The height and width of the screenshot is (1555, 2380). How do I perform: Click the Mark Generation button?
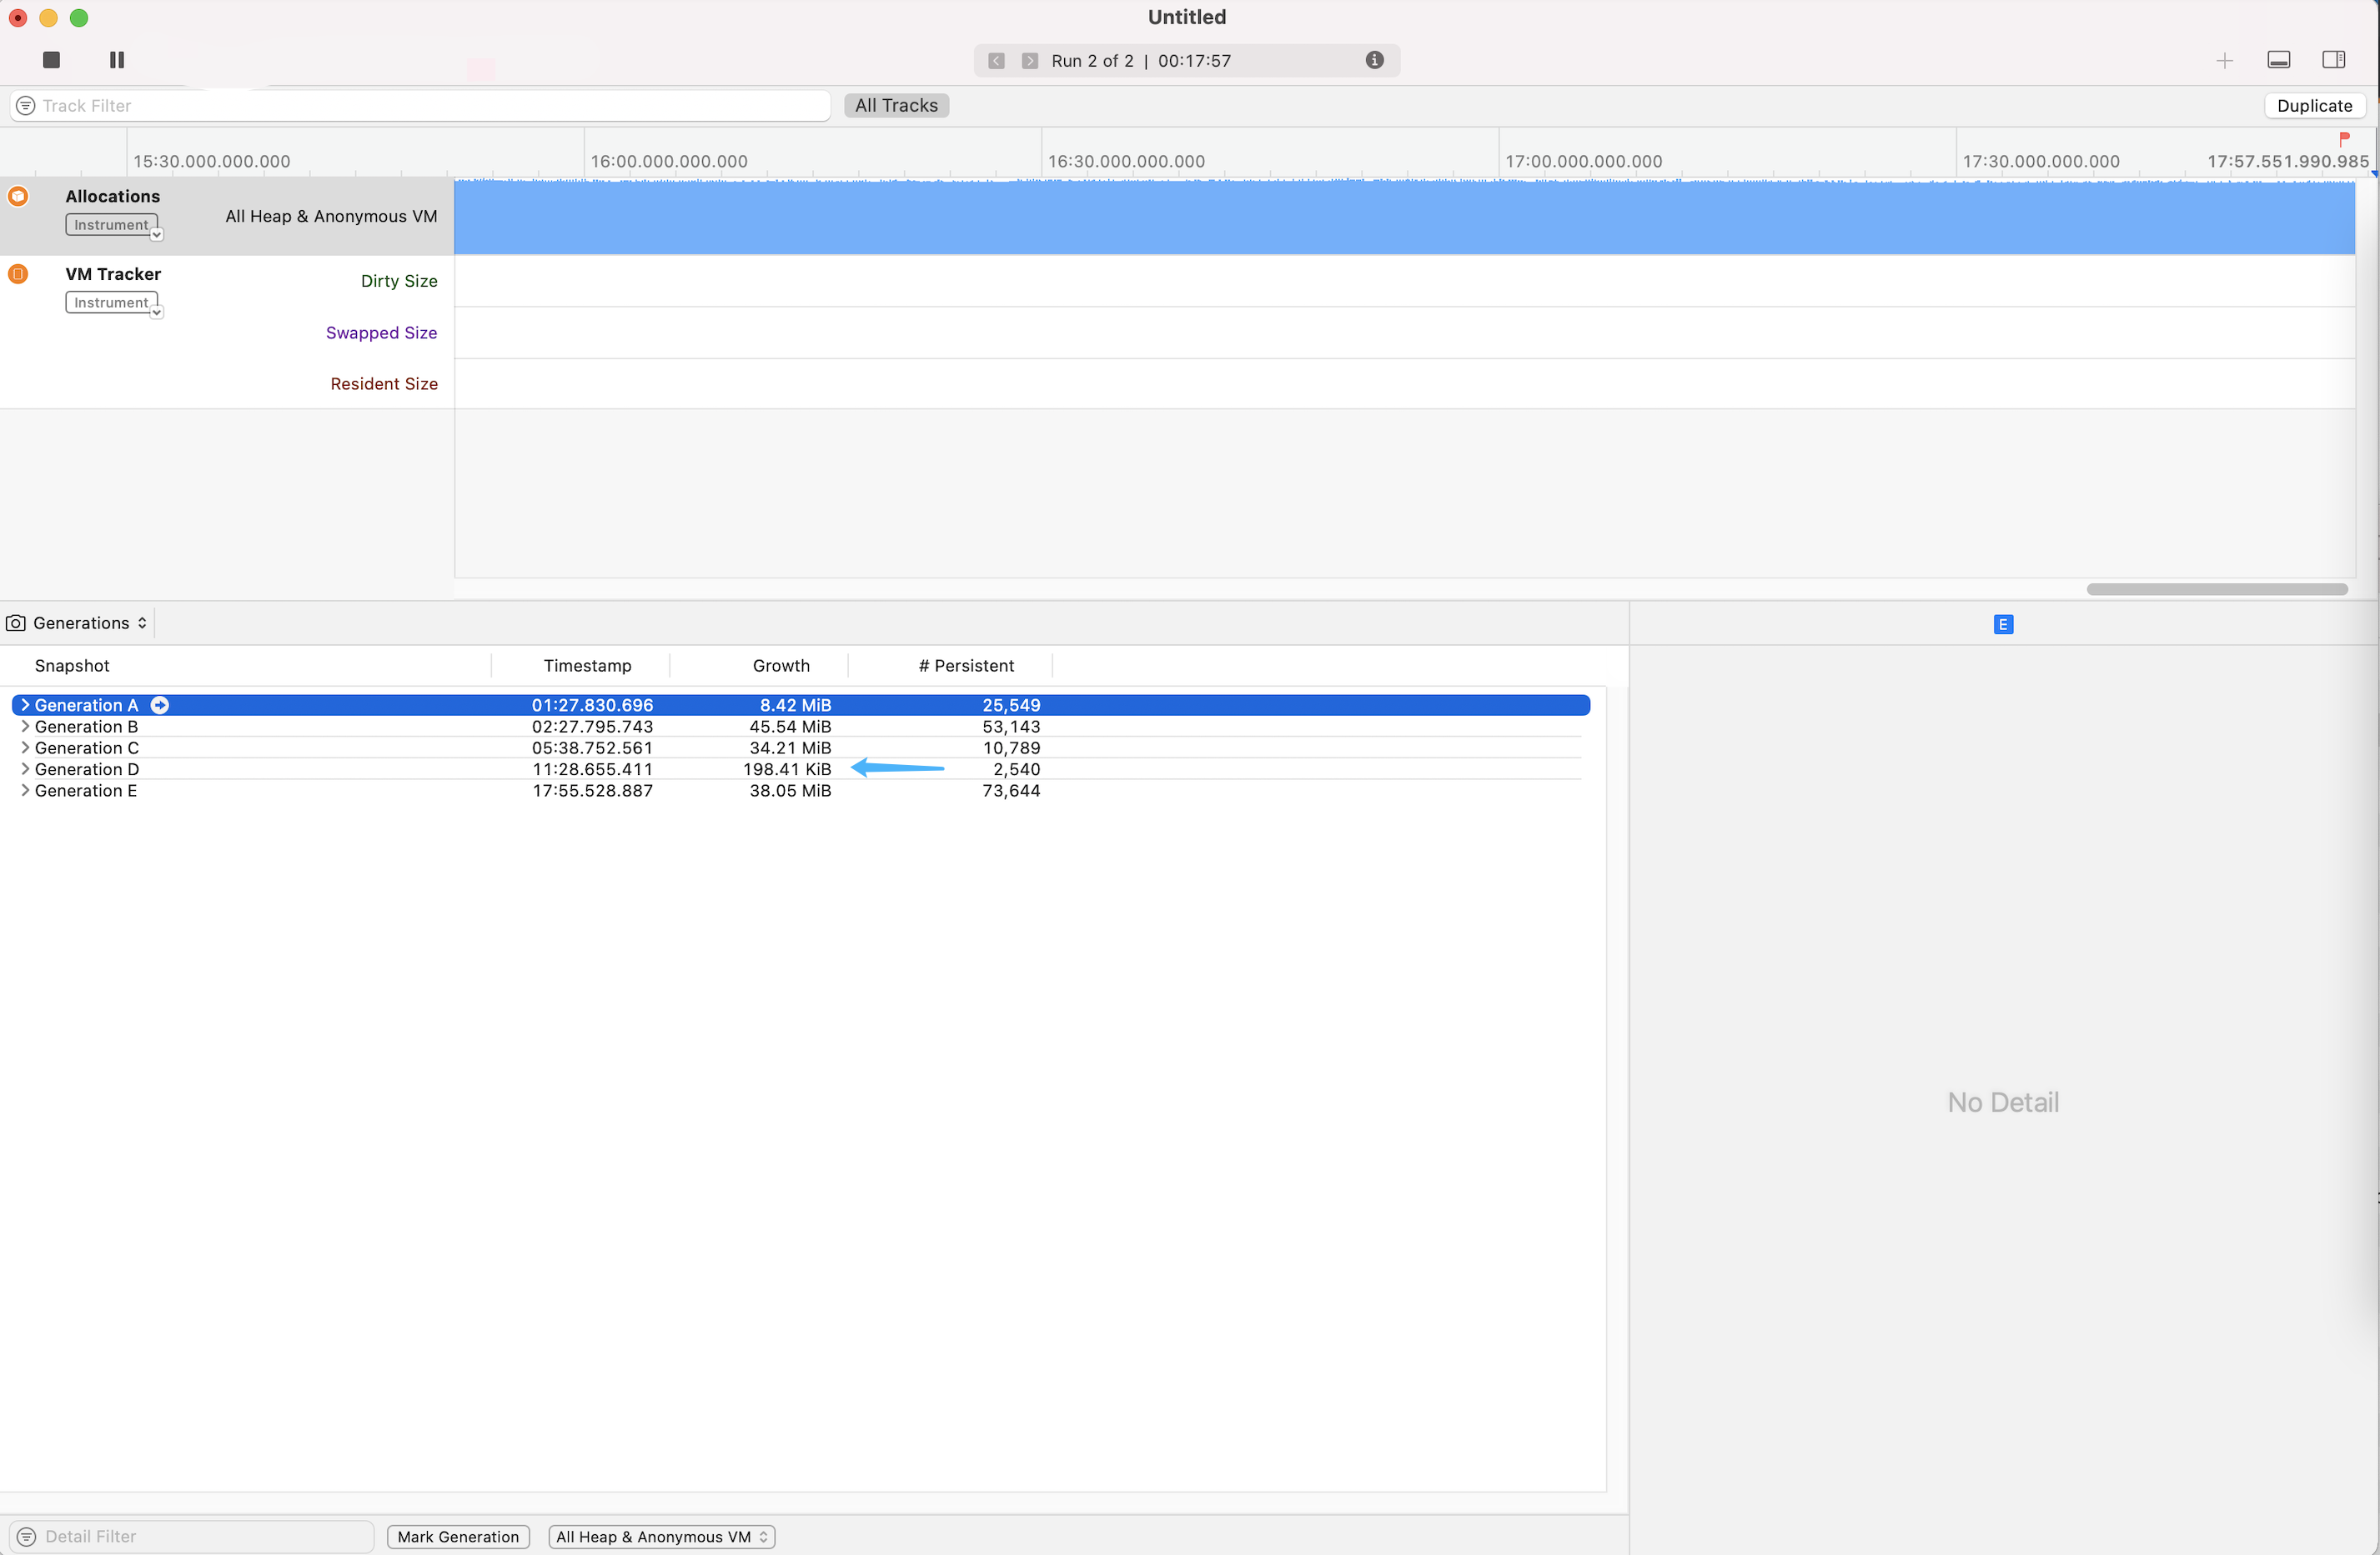pyautogui.click(x=458, y=1537)
